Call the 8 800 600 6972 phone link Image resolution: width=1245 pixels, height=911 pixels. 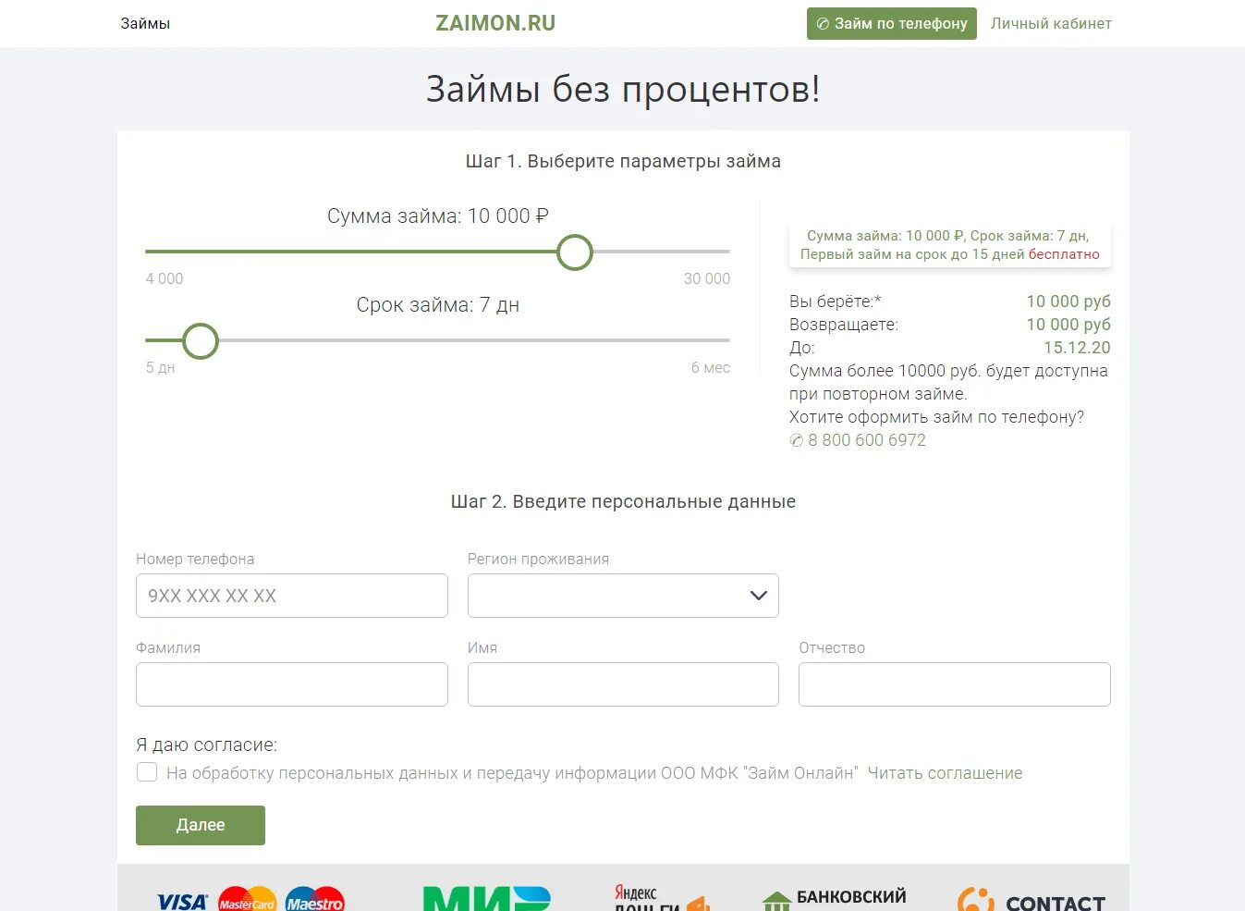[x=858, y=440]
